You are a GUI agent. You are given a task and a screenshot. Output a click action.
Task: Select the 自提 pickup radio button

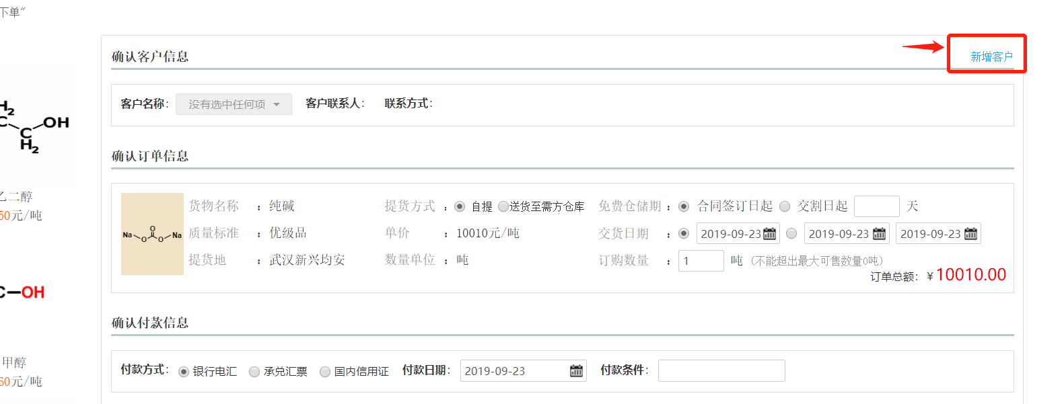coord(460,206)
